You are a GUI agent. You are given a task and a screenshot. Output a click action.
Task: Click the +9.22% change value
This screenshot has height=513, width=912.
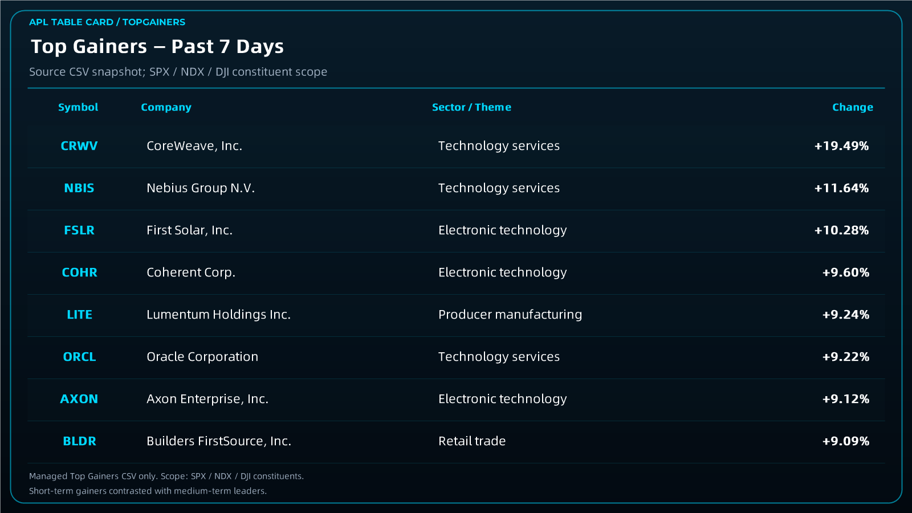(x=846, y=357)
